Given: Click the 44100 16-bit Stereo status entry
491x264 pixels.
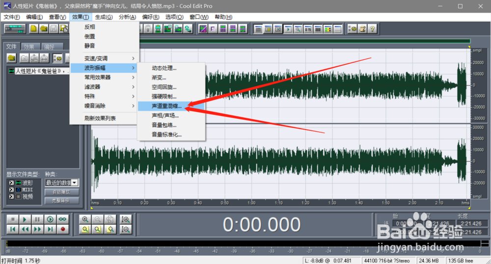Looking at the screenshot, I should 388,260.
